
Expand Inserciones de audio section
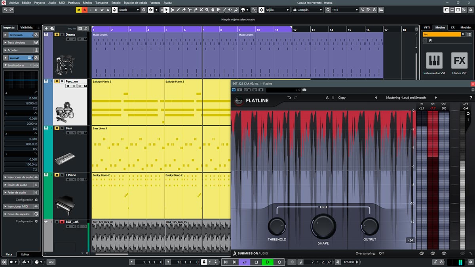[x=21, y=177]
